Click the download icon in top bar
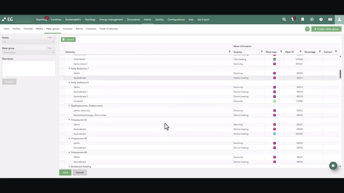 pos(312,19)
